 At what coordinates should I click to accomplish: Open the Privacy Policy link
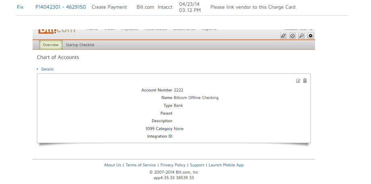173,165
